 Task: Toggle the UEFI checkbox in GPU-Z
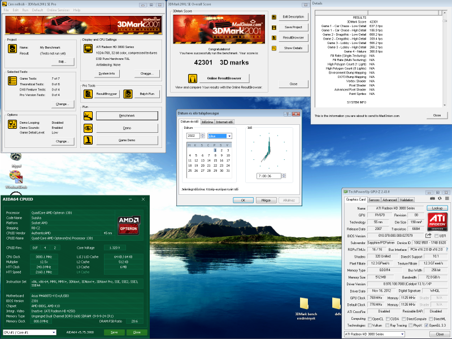click(x=436, y=236)
